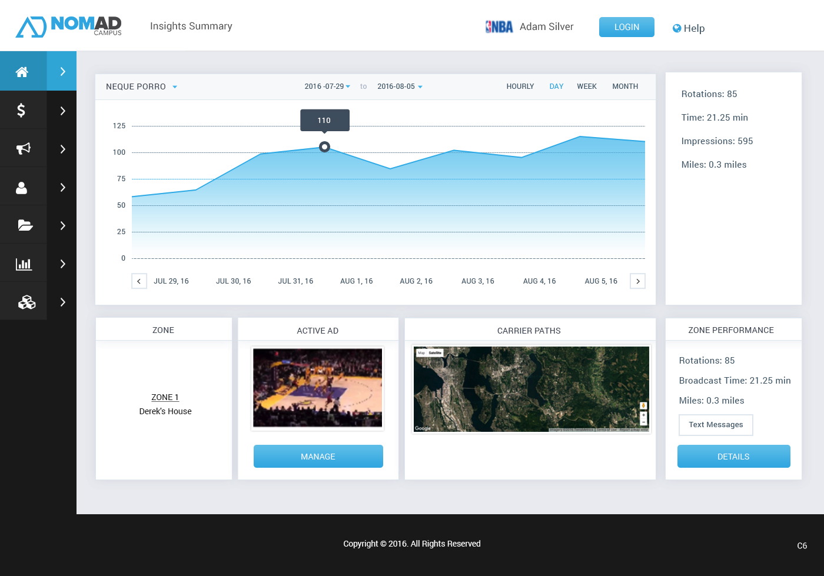
Task: Select the DAY tab above the chart
Action: pyautogui.click(x=556, y=86)
